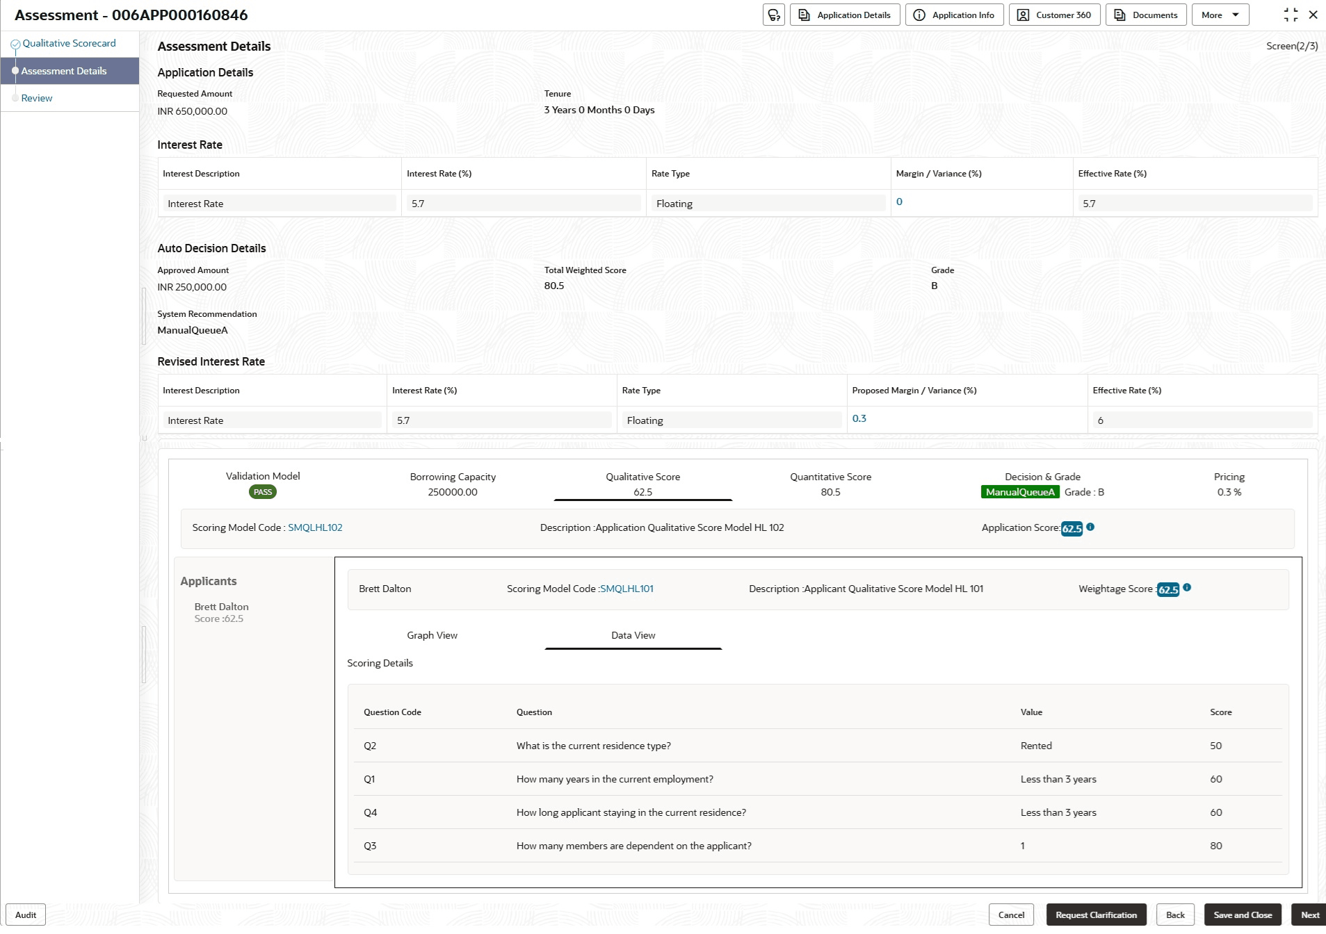Open the Documents panel
The height and width of the screenshot is (934, 1326).
(x=1146, y=15)
